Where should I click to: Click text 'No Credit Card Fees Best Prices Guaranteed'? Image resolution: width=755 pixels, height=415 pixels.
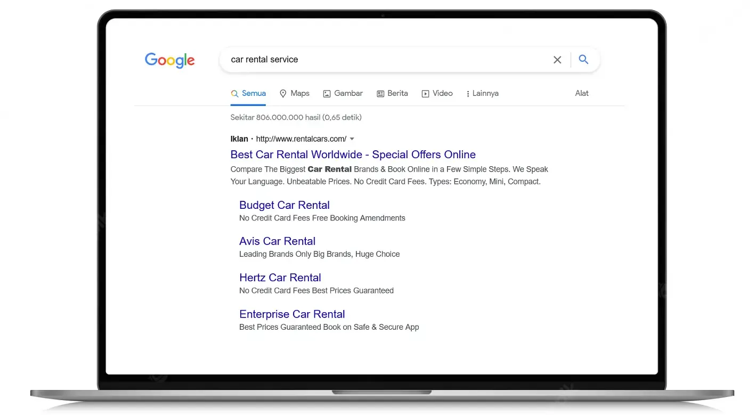[316, 290]
